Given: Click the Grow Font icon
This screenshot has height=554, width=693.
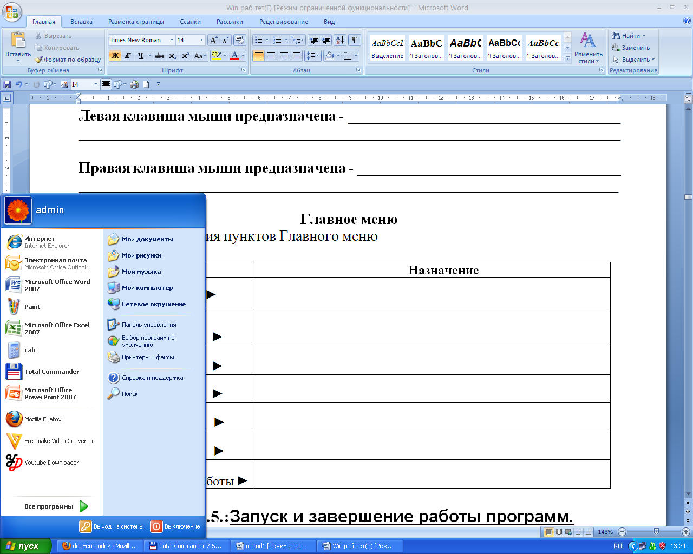Looking at the screenshot, I should [213, 41].
